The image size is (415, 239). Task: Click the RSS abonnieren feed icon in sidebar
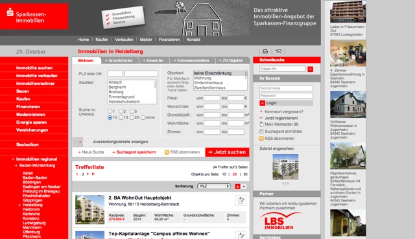coord(261,138)
